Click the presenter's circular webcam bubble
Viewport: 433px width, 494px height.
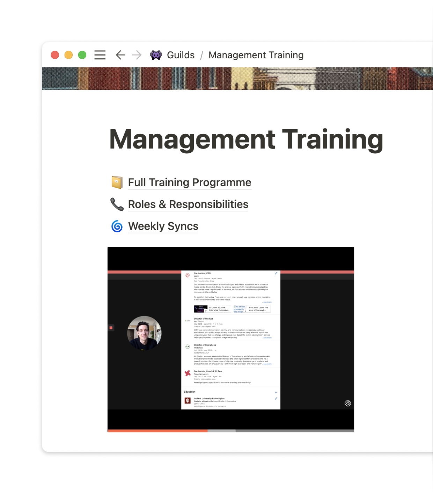pos(144,333)
